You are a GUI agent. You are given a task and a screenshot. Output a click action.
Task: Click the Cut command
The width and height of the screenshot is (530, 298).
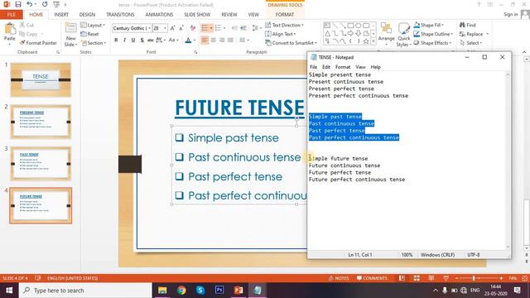click(x=26, y=26)
